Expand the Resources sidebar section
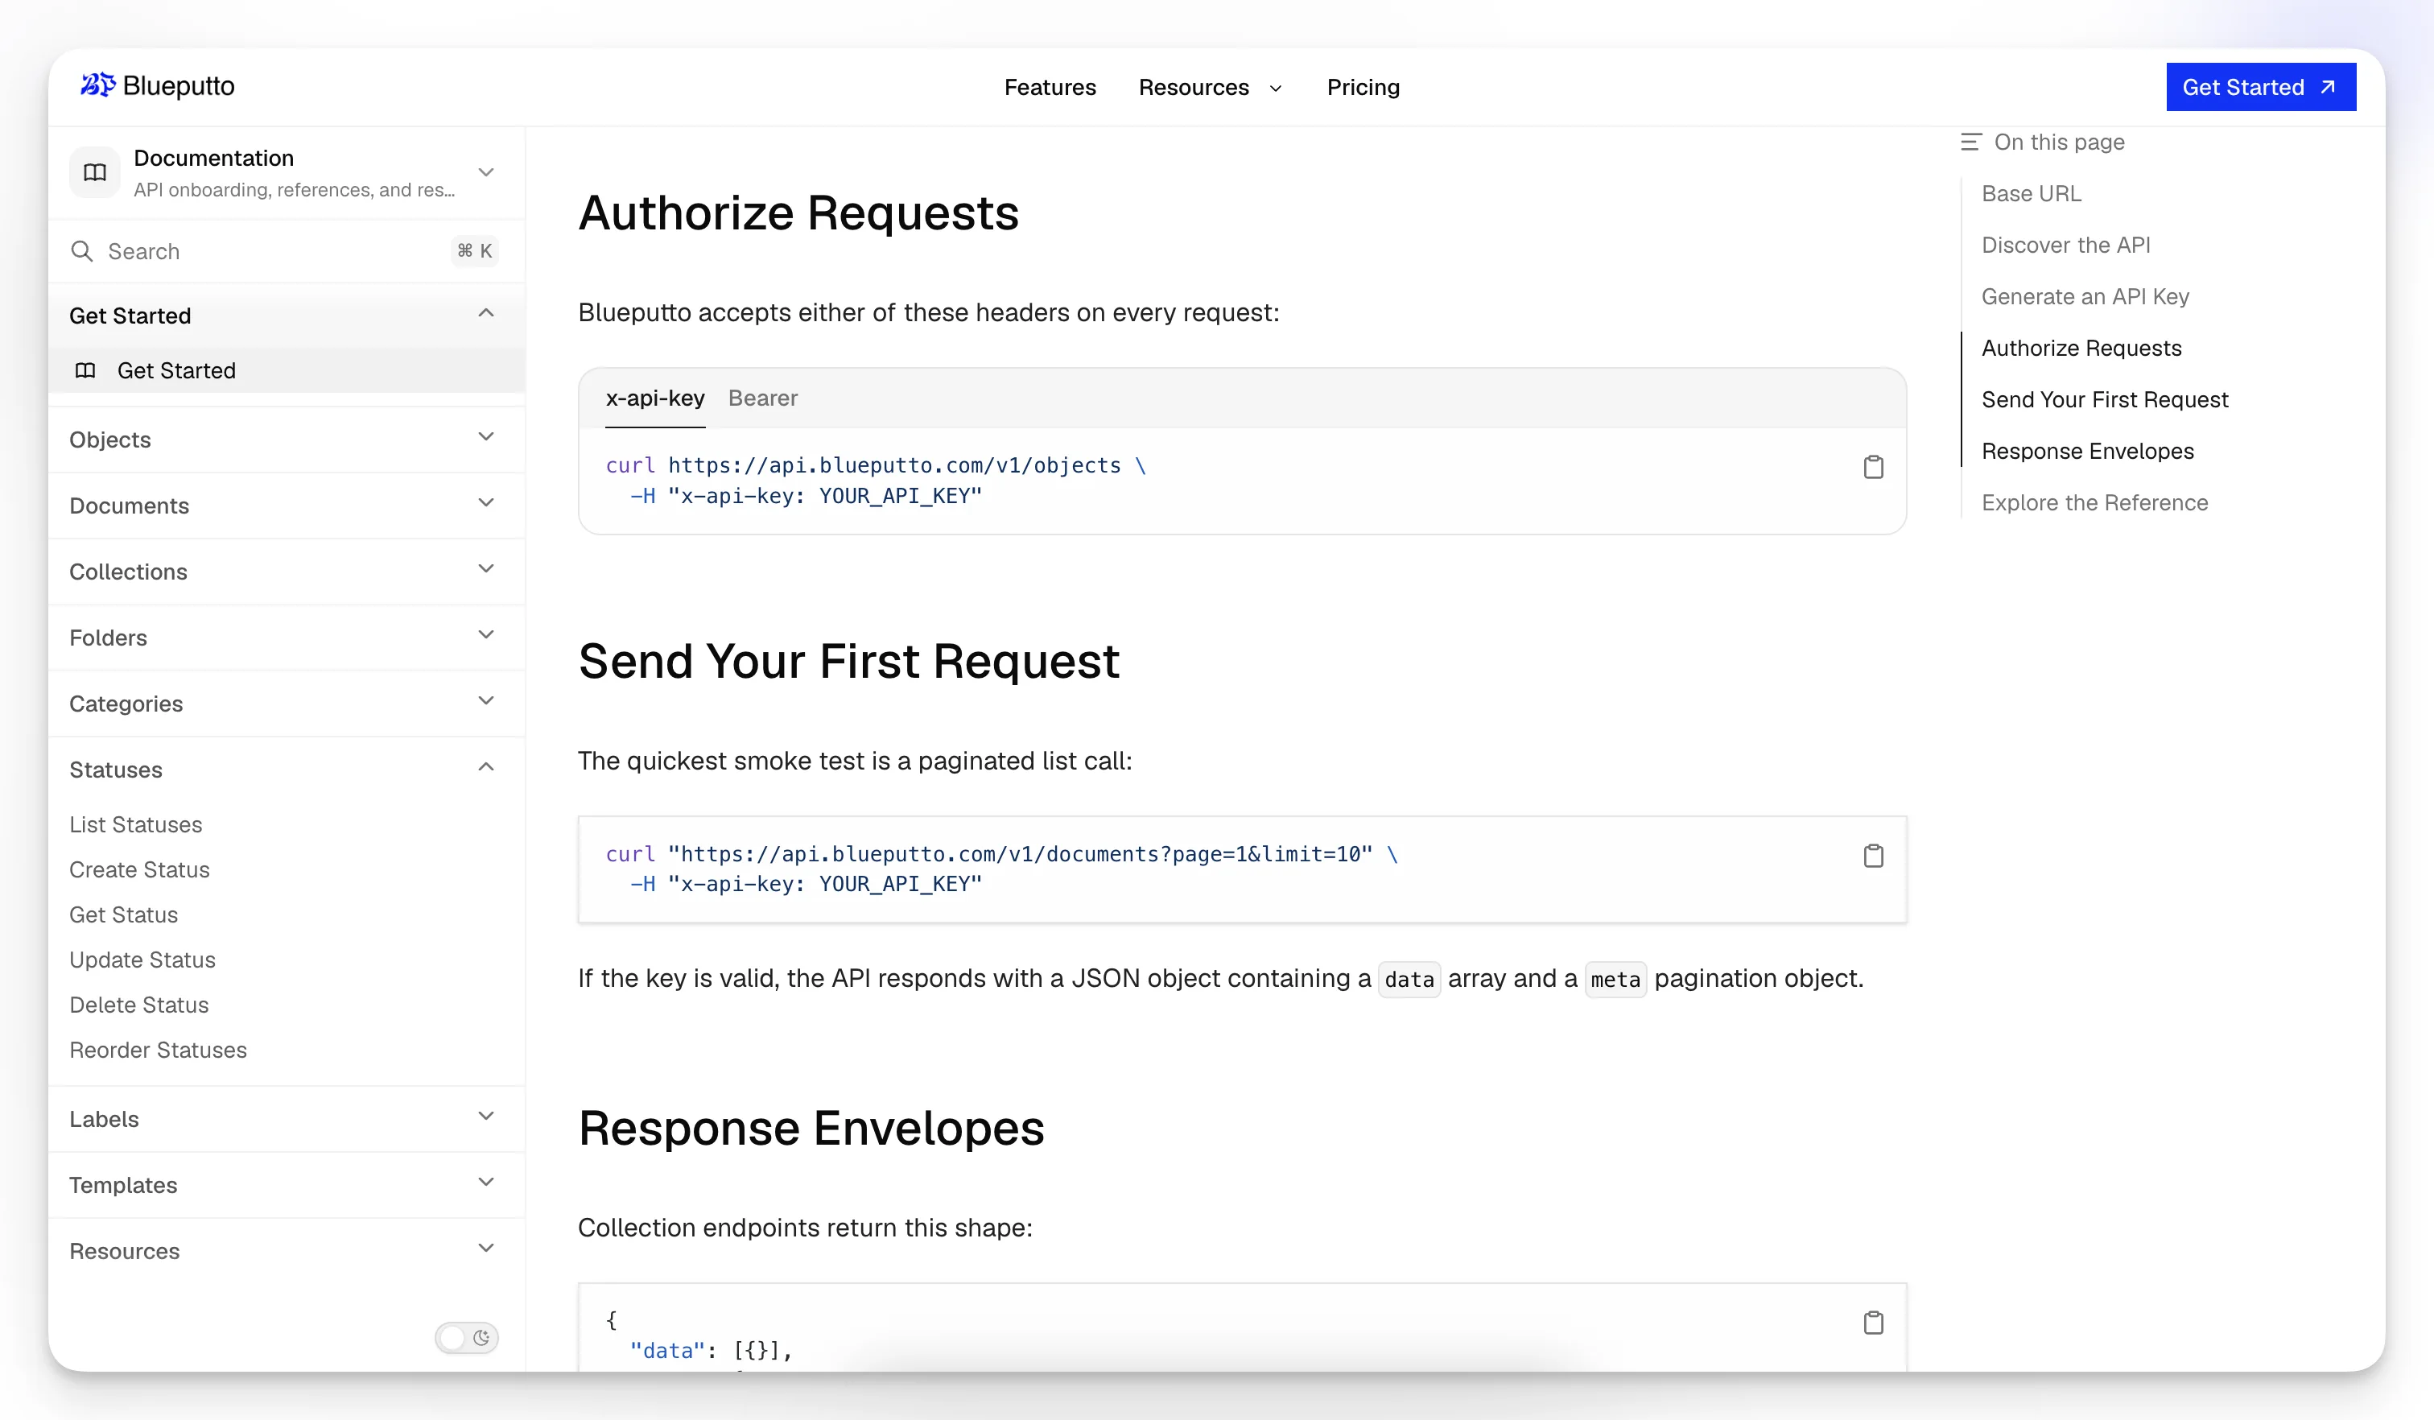The width and height of the screenshot is (2434, 1420). coord(286,1251)
